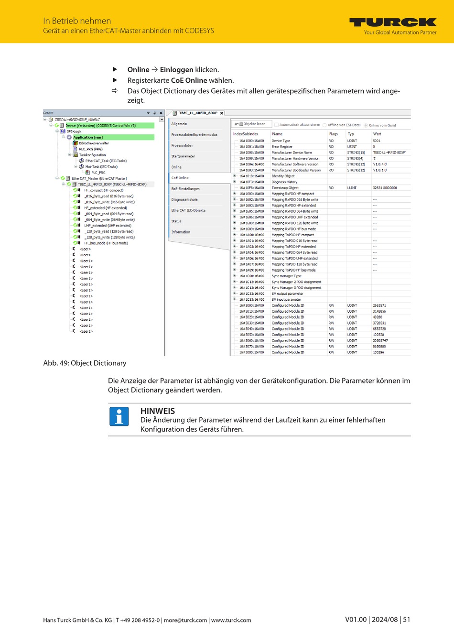Image resolution: width=454 pixels, height=642 pixels.
Task: Click the value 20505747 for index 16#5060
Action: pos(380,341)
